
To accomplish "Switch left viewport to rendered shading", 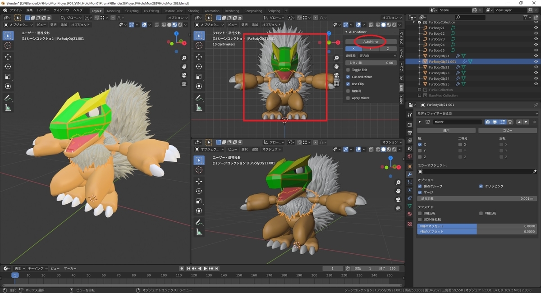I will (x=180, y=25).
